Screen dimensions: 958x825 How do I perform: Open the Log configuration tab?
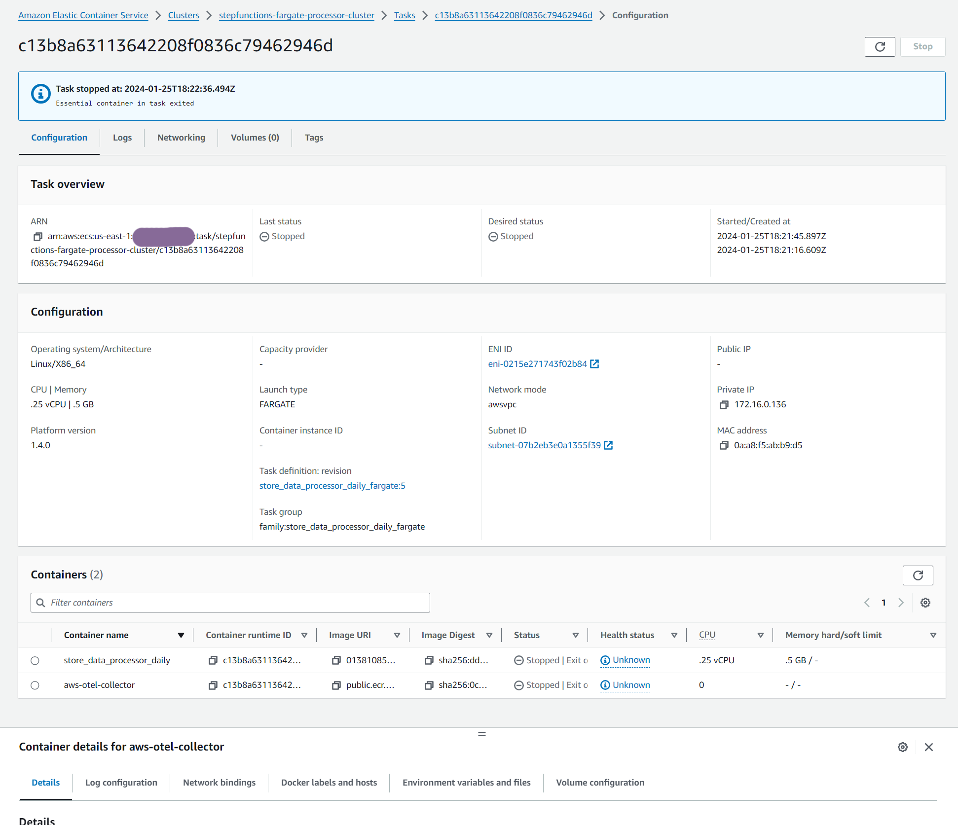[x=121, y=783]
